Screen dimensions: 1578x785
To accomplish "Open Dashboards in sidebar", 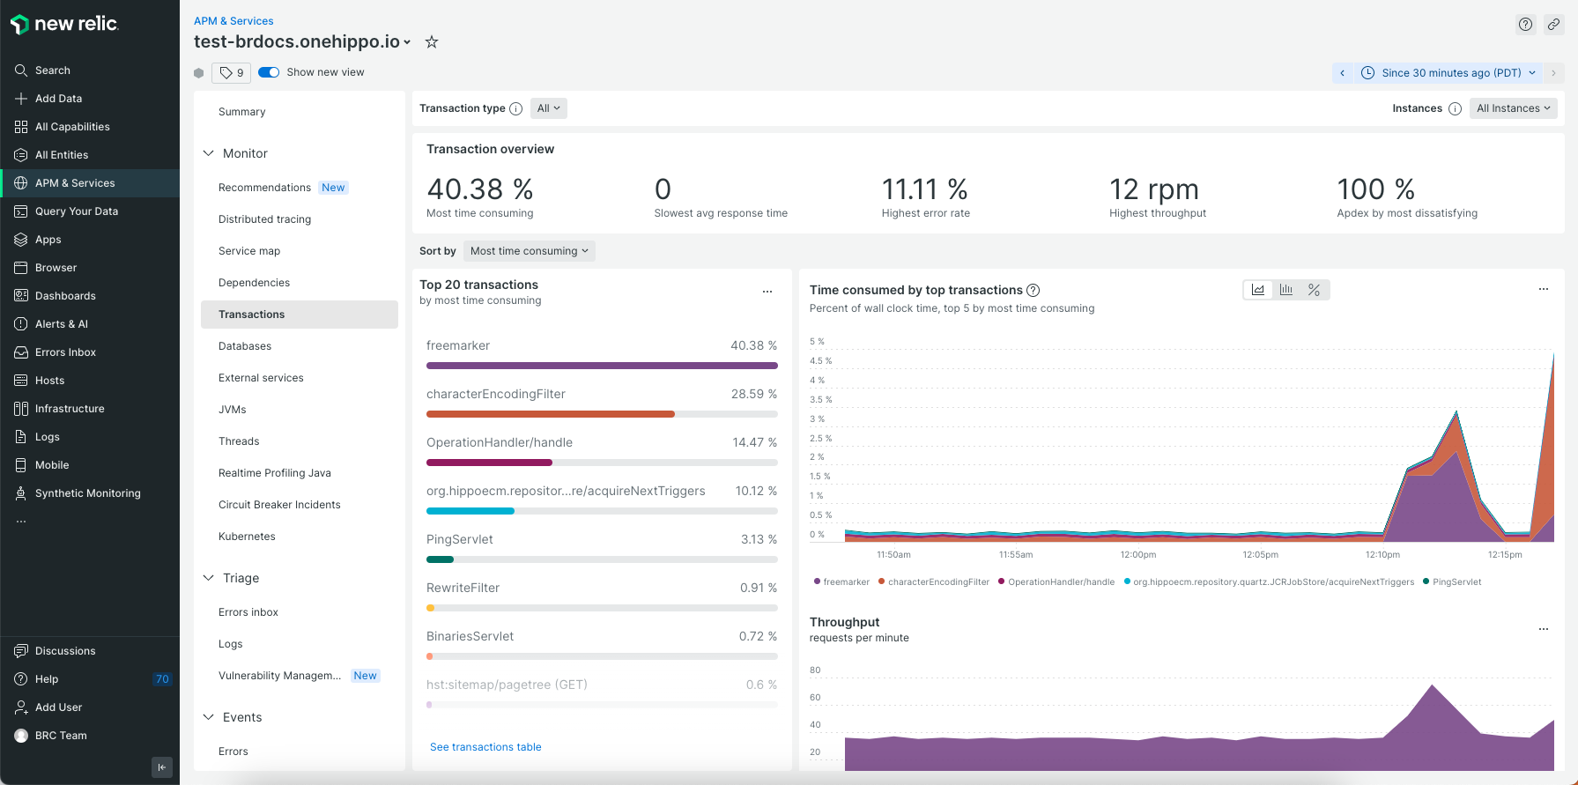I will point(90,296).
